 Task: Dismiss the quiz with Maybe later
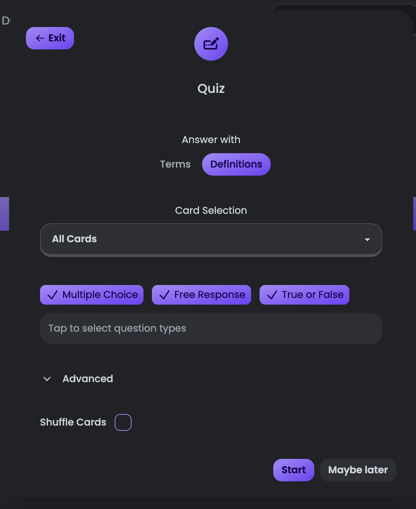[x=358, y=470]
